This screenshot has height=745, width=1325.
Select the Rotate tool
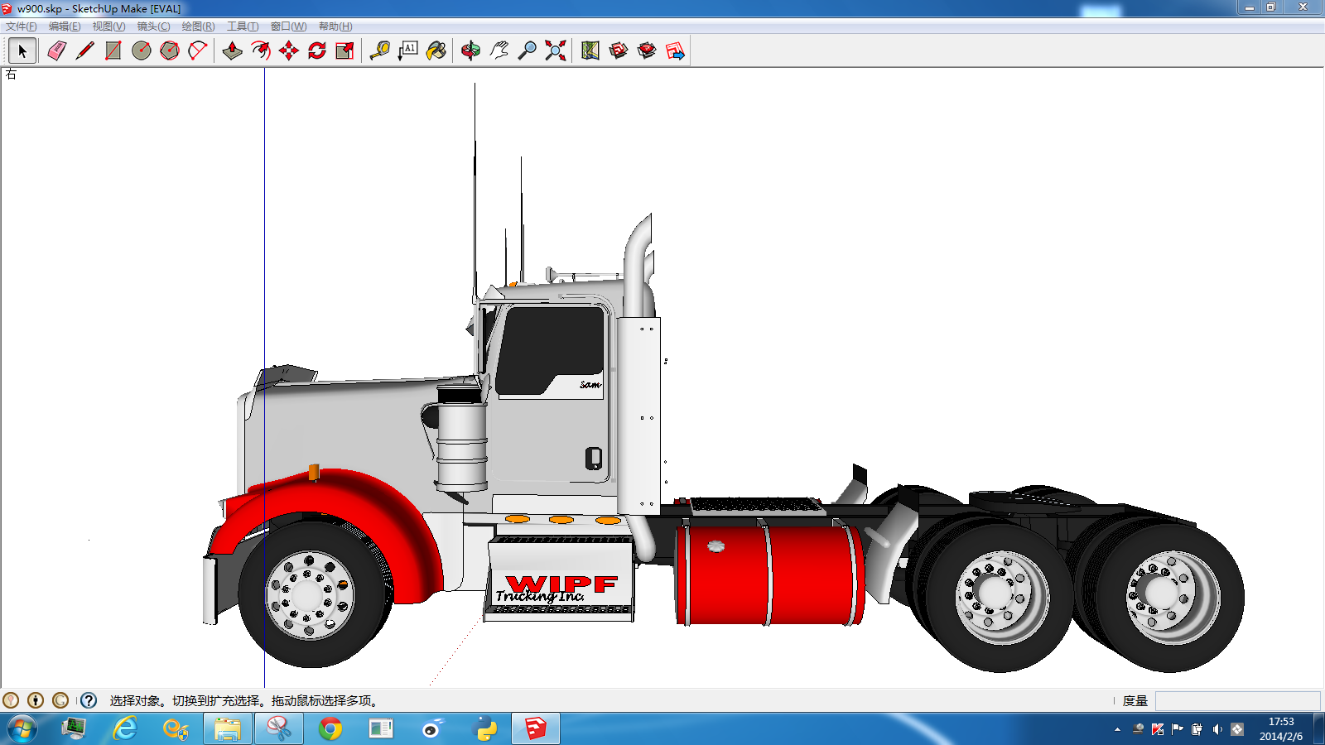pos(317,50)
